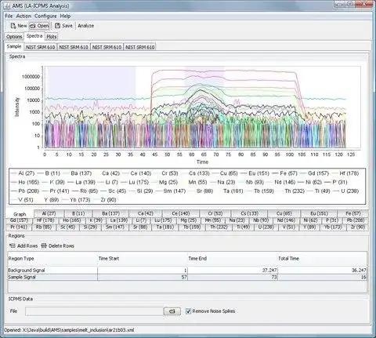Open the B (11) element tab

[x=78, y=213]
